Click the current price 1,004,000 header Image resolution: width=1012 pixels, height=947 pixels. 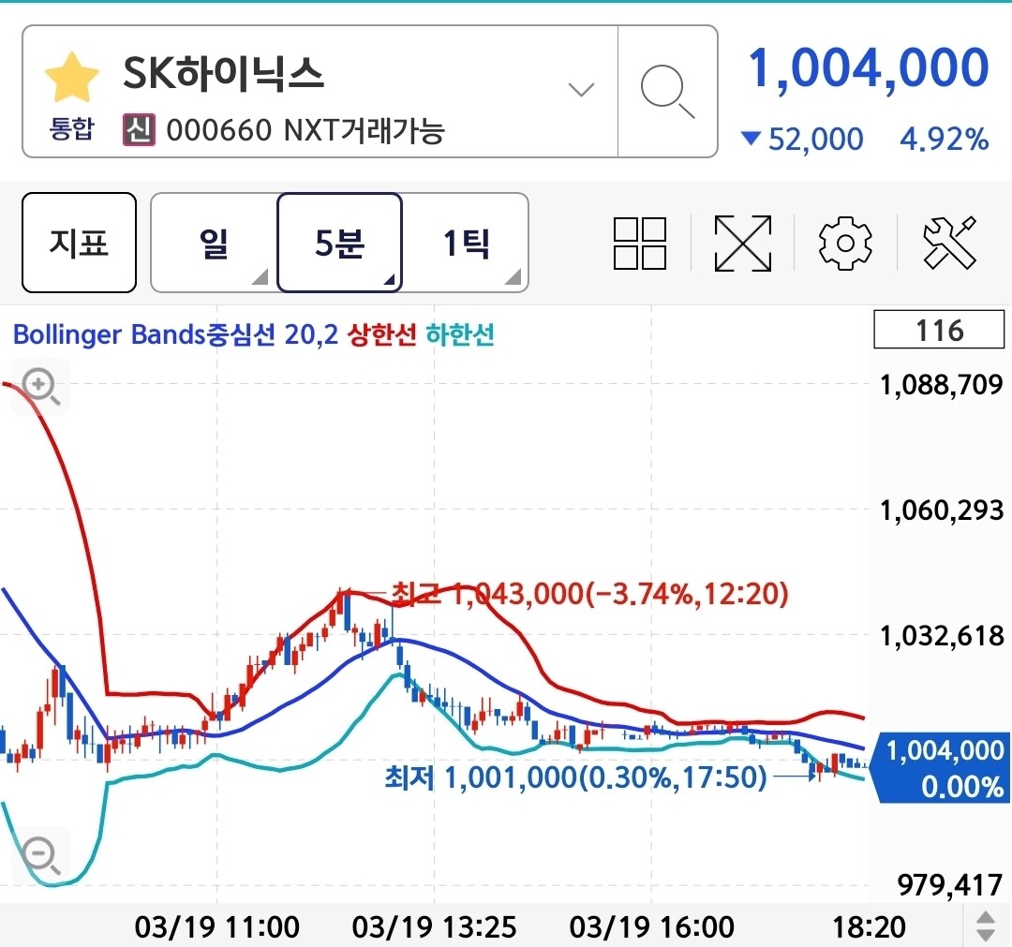[868, 69]
